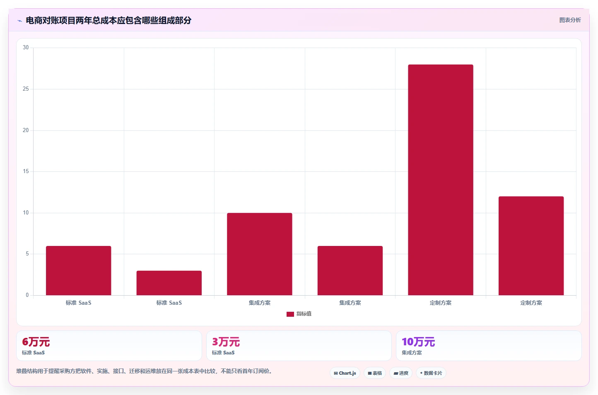Toggle the 指标值 legend color swatch
This screenshot has height=395, width=598.
[x=290, y=314]
